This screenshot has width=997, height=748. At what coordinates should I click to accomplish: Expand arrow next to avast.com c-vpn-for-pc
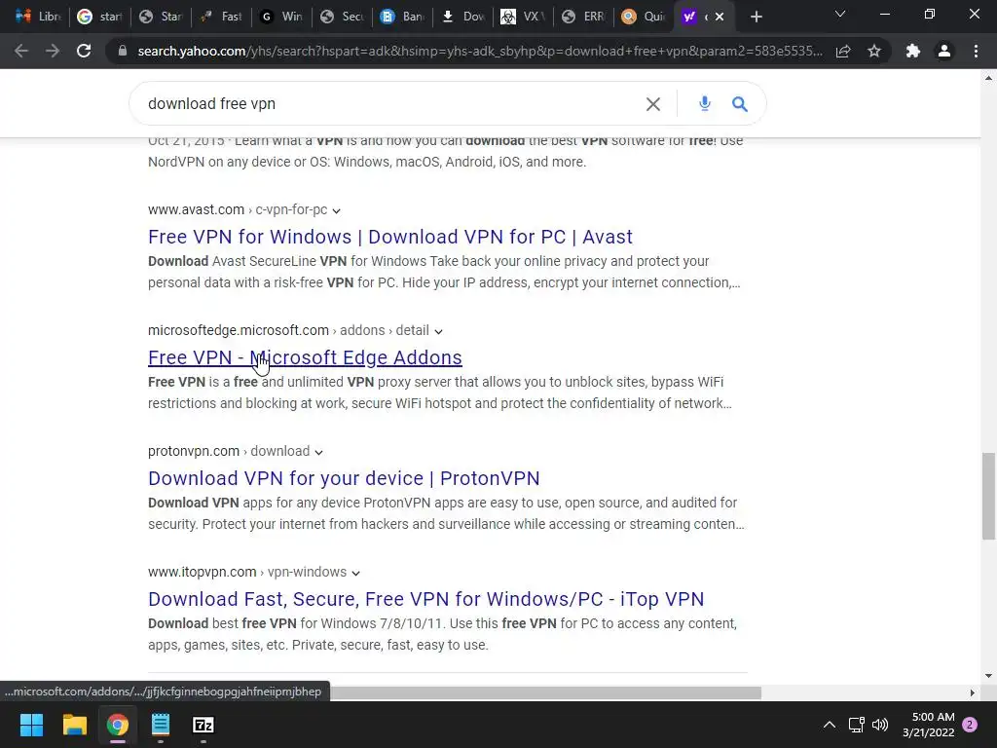click(x=336, y=210)
